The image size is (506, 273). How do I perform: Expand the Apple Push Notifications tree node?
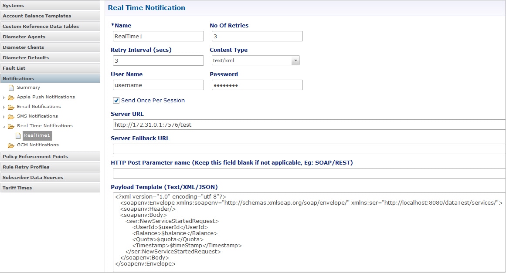click(x=4, y=97)
